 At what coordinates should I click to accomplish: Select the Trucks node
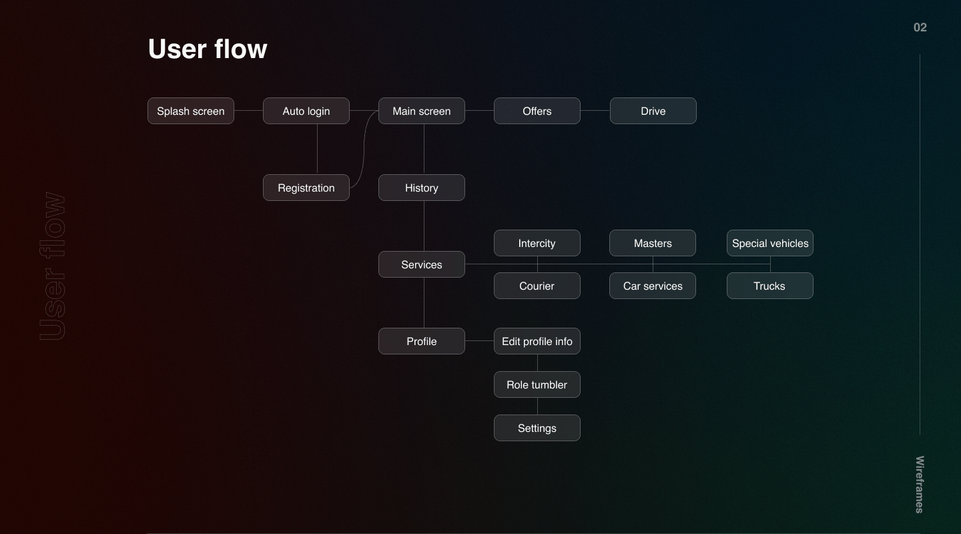pos(770,286)
